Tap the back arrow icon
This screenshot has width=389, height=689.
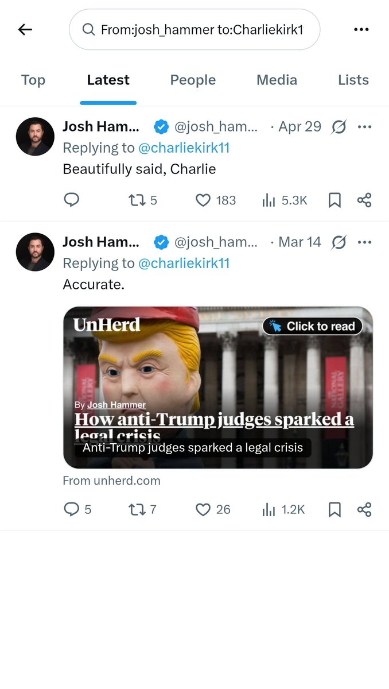[25, 30]
